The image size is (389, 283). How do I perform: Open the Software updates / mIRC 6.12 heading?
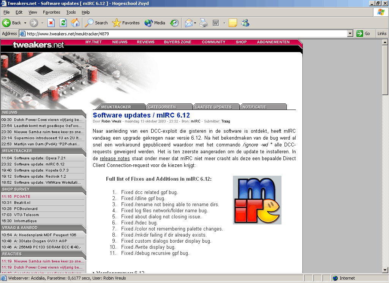141,115
